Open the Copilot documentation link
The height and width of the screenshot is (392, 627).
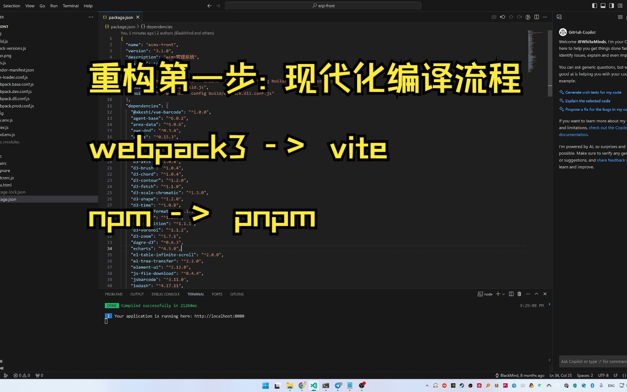pyautogui.click(x=573, y=135)
